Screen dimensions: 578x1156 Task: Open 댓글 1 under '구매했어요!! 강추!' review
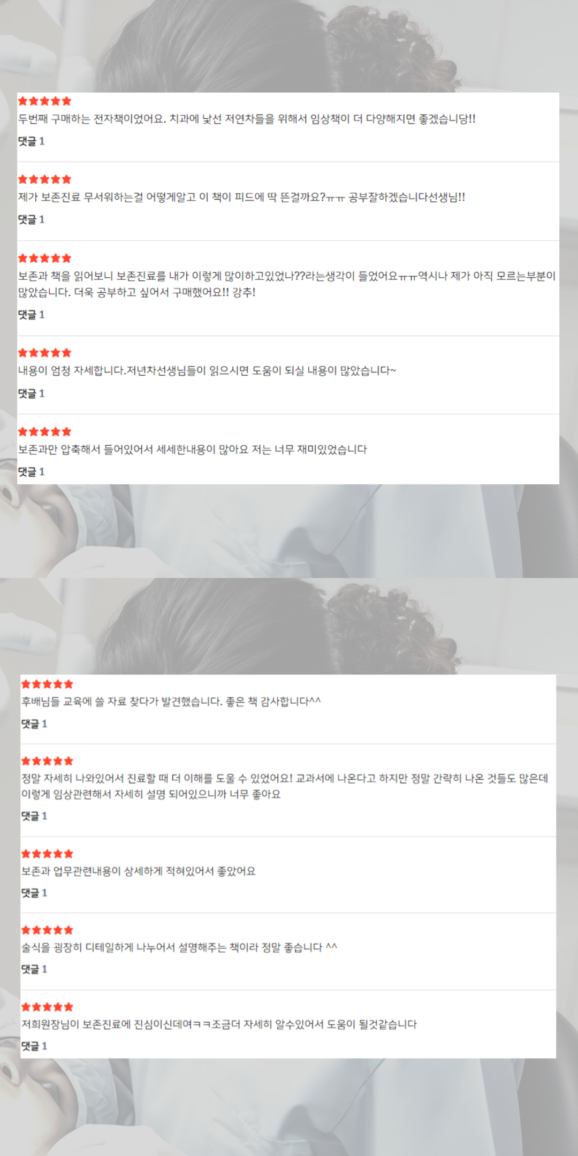pos(32,315)
